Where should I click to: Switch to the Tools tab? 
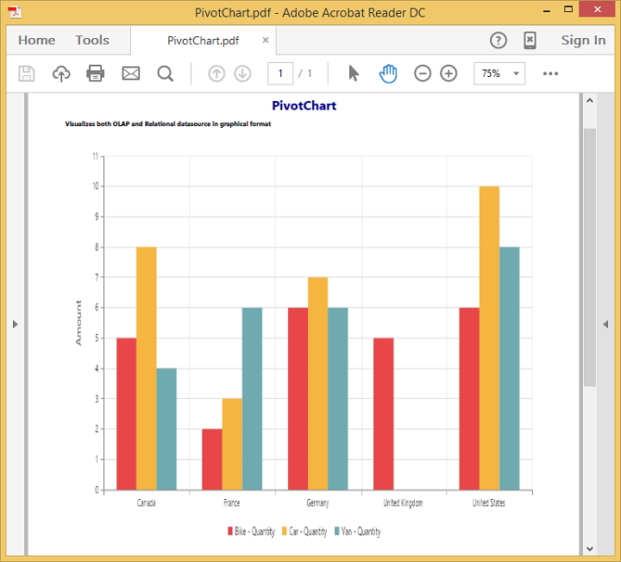click(92, 41)
